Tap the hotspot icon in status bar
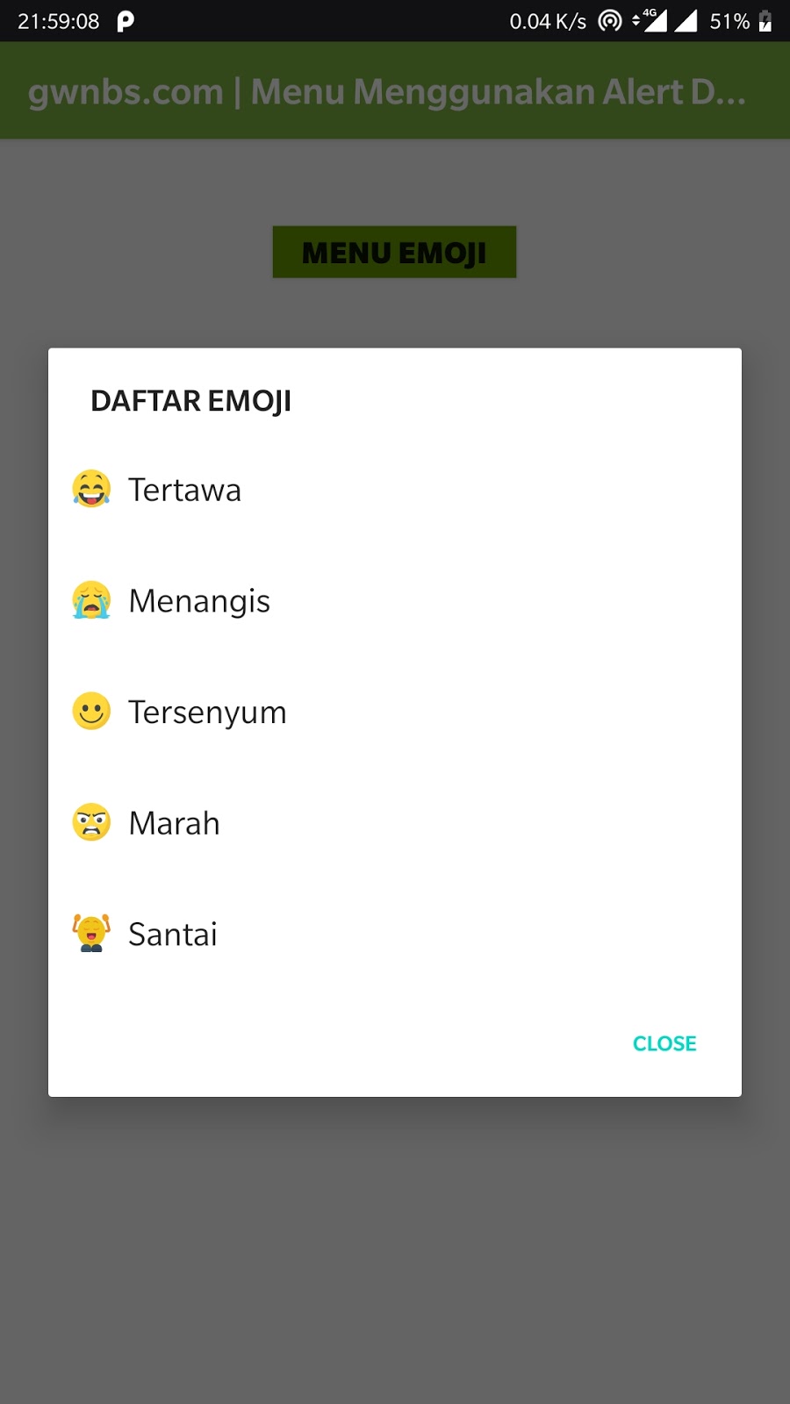 click(x=610, y=21)
